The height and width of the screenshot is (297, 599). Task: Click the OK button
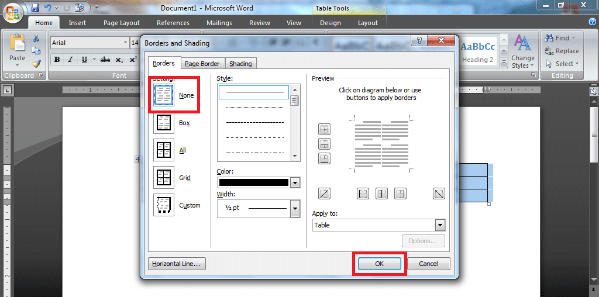[379, 264]
